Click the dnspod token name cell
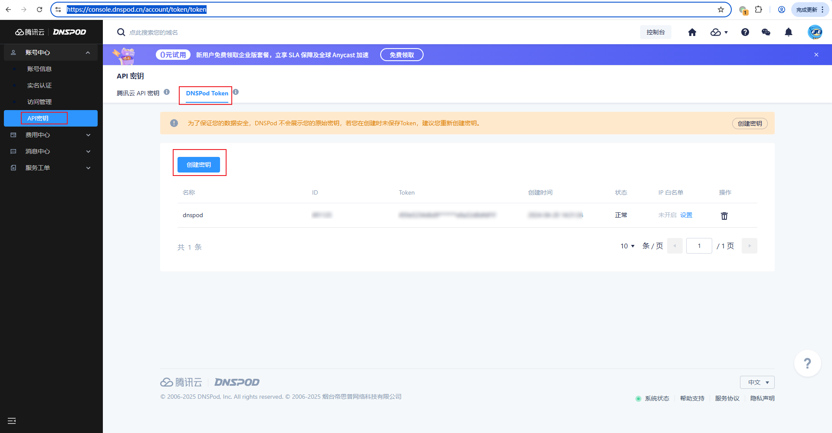 (193, 215)
